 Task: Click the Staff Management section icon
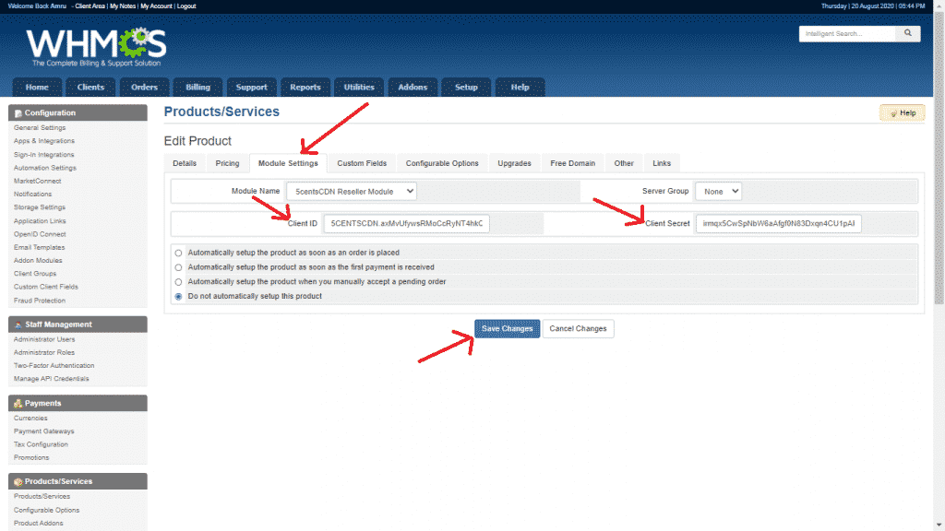(18, 324)
